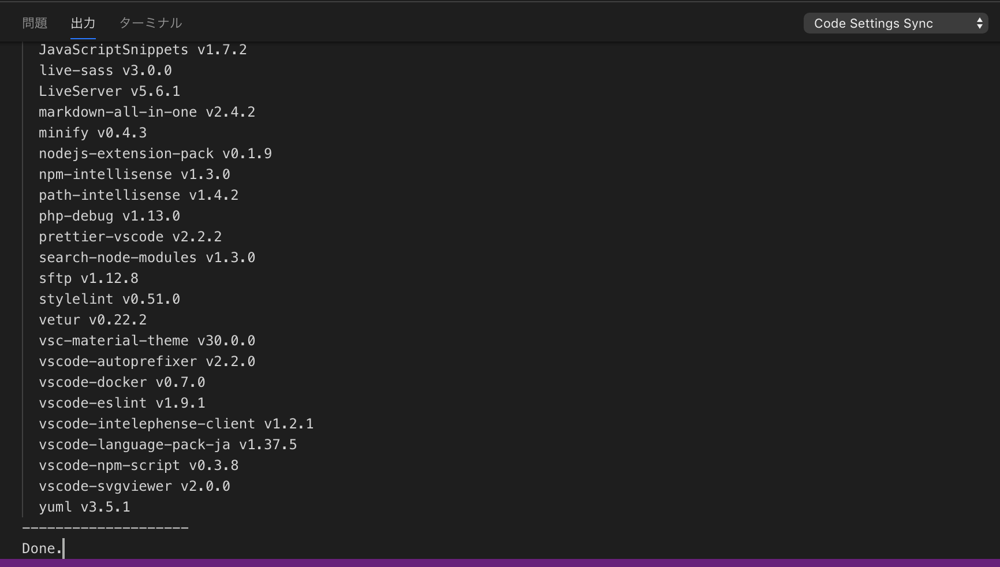Click the yuml v3.5.1 line

click(84, 507)
